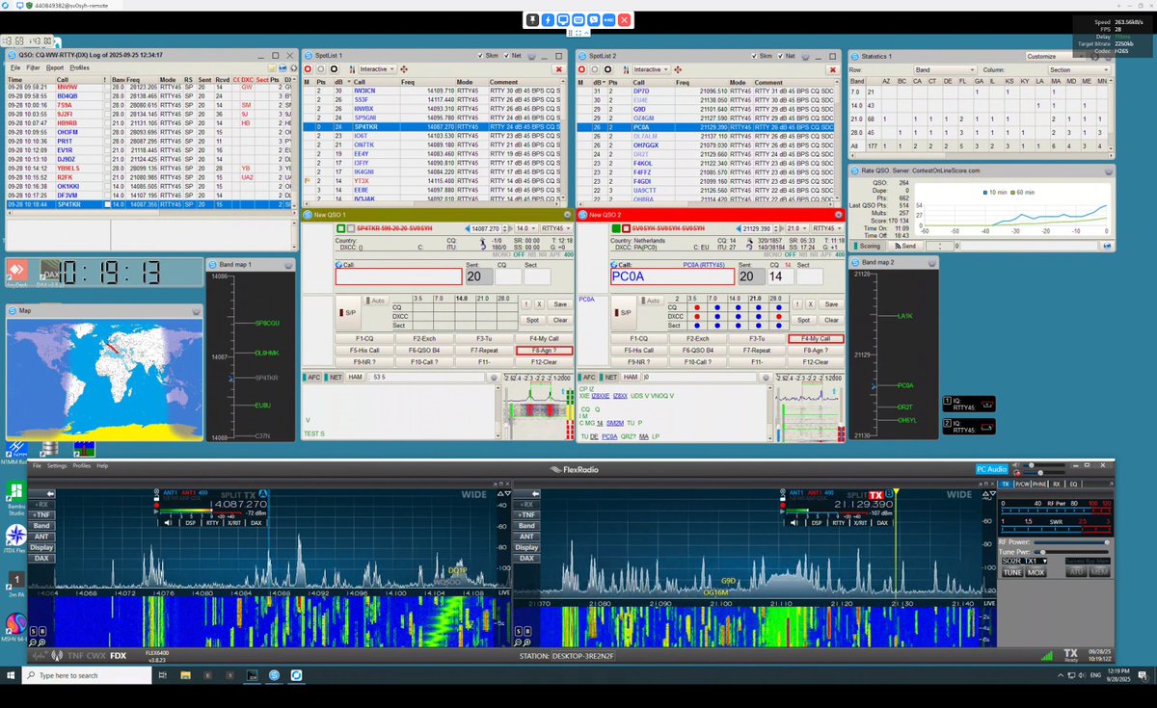Click the slice A letter indicator
The width and height of the screenshot is (1157, 708).
263,493
